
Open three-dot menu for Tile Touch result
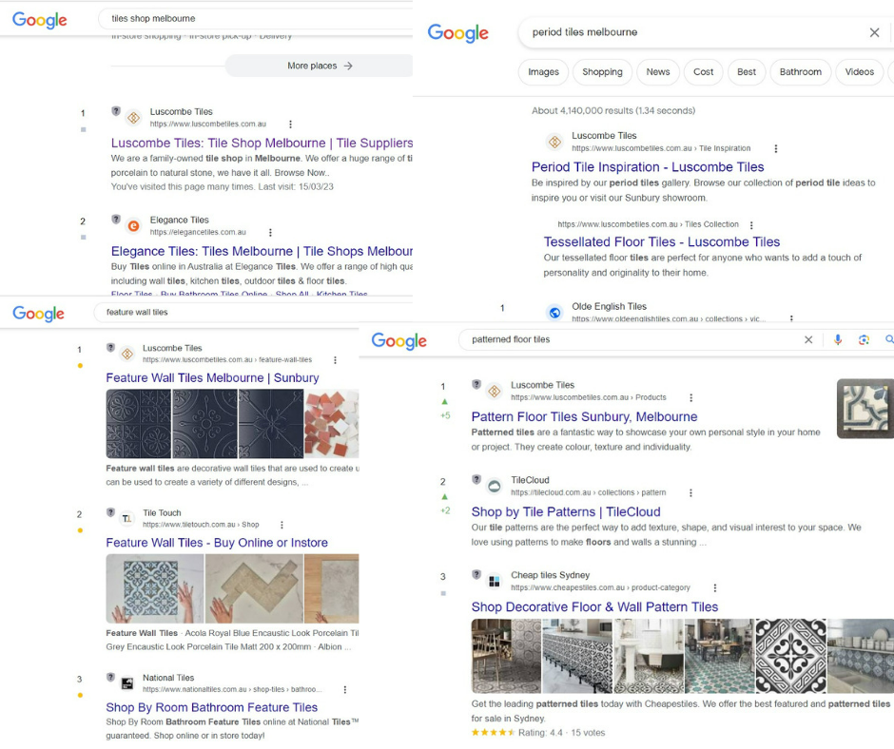click(282, 525)
